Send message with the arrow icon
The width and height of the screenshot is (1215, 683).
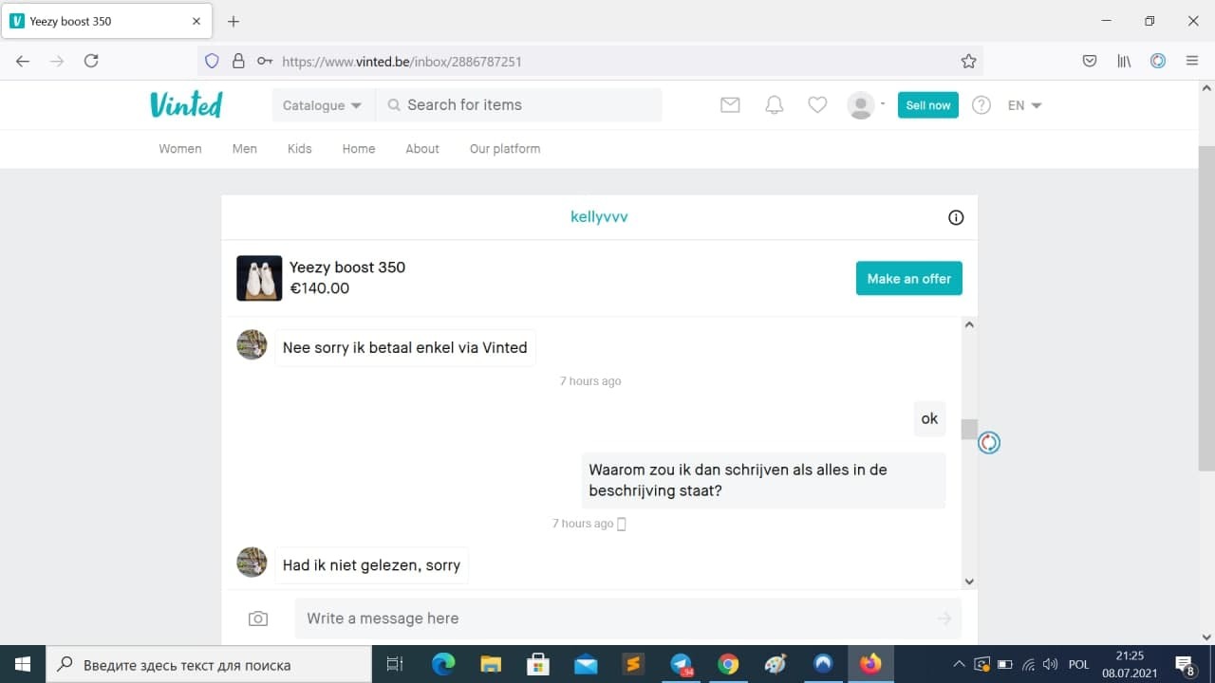pyautogui.click(x=944, y=618)
